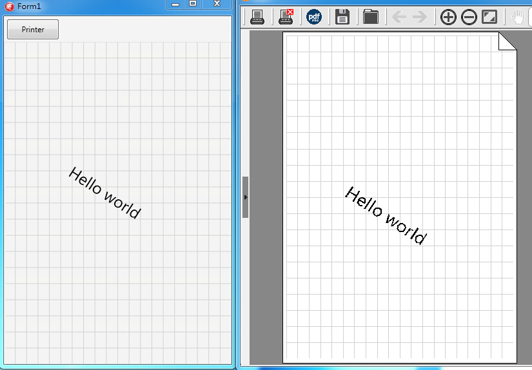Screen dimensions: 532x370
Task: Click the cancel print icon with red X
Action: click(286, 17)
